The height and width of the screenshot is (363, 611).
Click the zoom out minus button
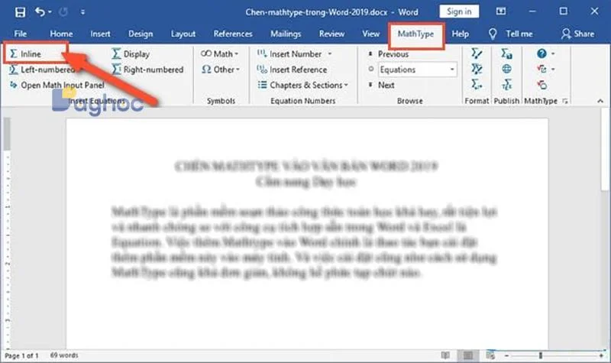coord(506,355)
